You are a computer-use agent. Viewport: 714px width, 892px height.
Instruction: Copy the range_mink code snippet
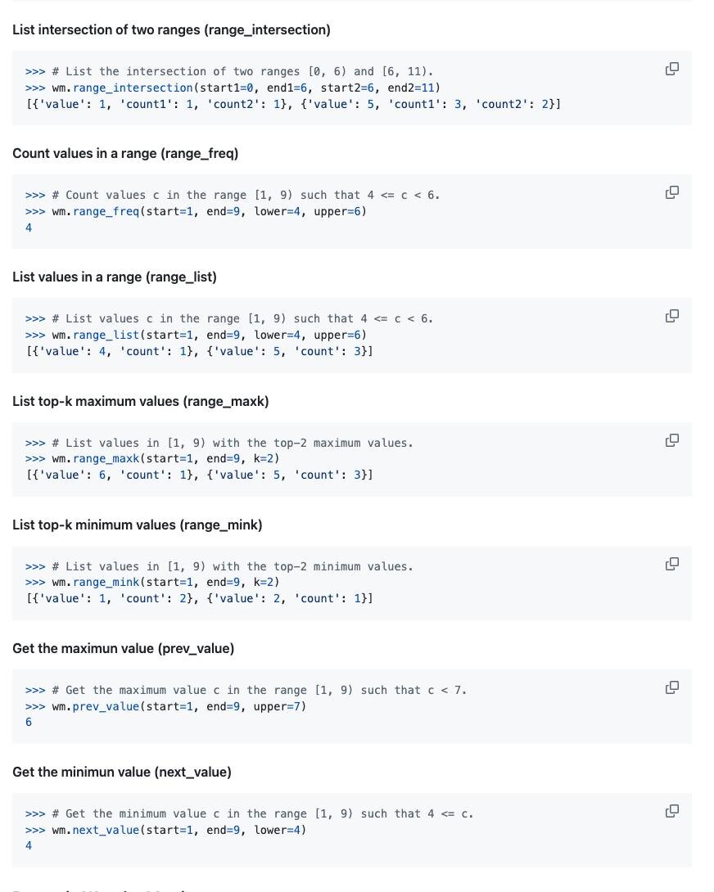[x=672, y=564]
